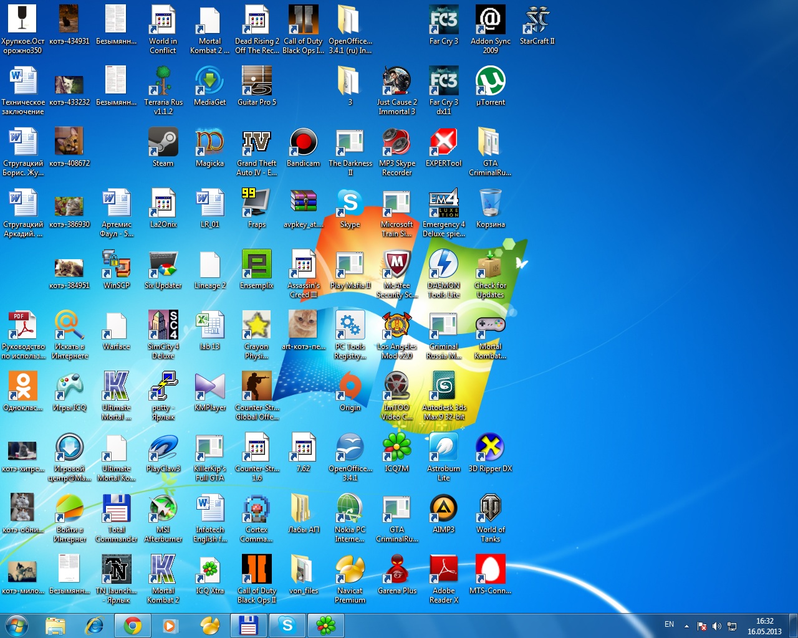Open the World of Tanks shortcut
This screenshot has height=638, width=798.
tap(490, 518)
